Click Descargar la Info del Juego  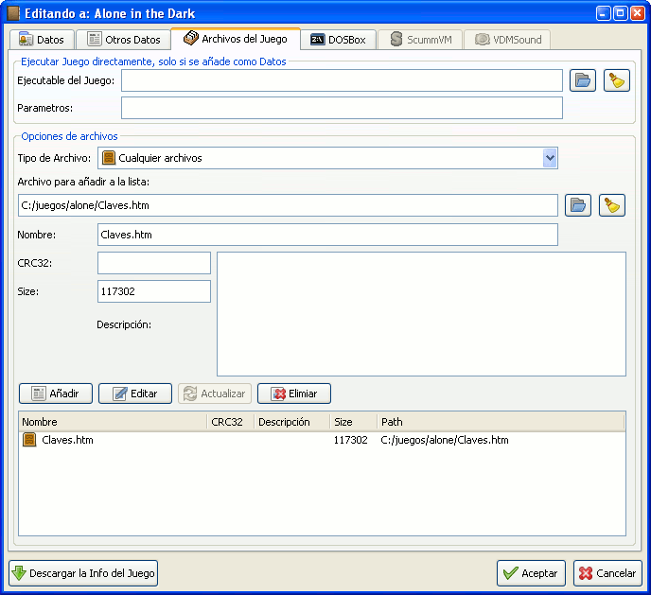click(83, 573)
